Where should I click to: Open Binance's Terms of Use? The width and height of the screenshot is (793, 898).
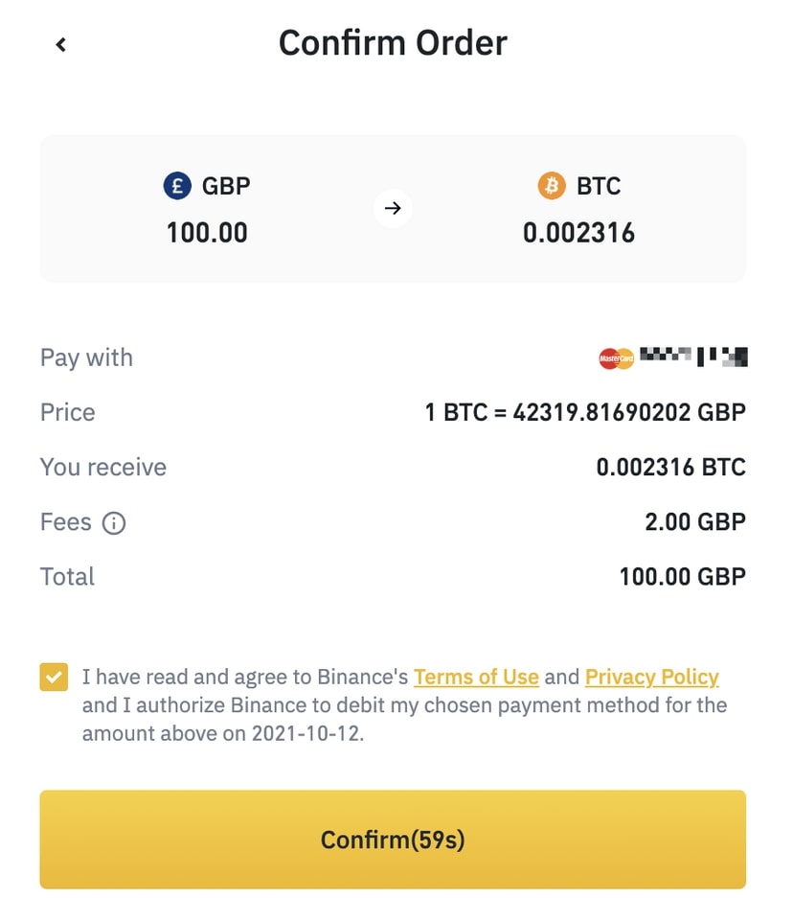[476, 677]
